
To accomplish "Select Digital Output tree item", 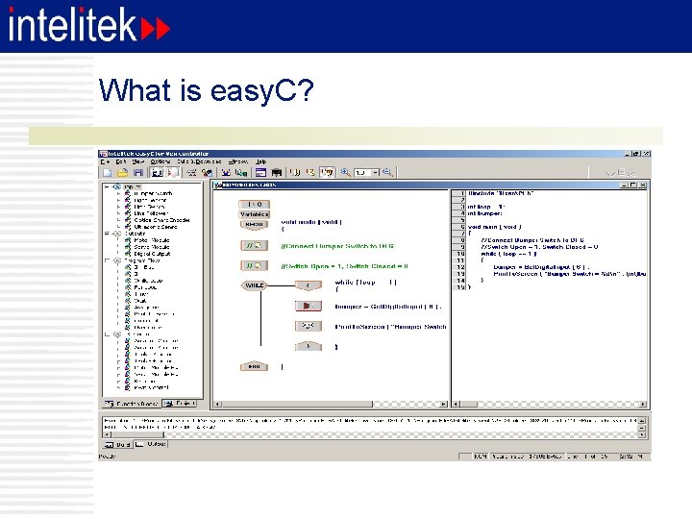I will [x=152, y=254].
